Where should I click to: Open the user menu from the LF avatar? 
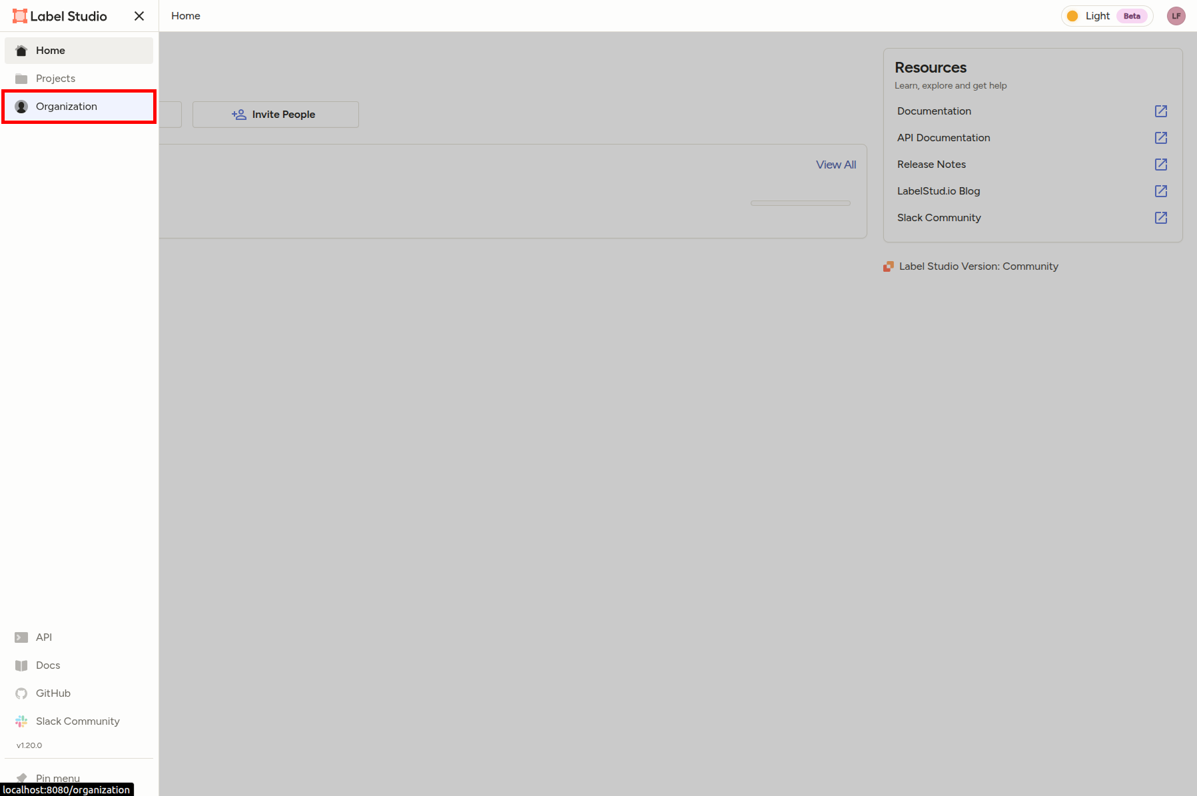pyautogui.click(x=1176, y=15)
